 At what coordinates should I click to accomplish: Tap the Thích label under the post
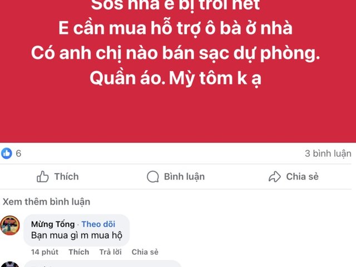pos(67,177)
